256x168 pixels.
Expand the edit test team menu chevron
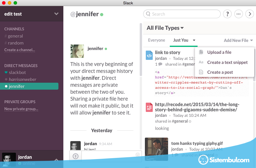coord(56,14)
